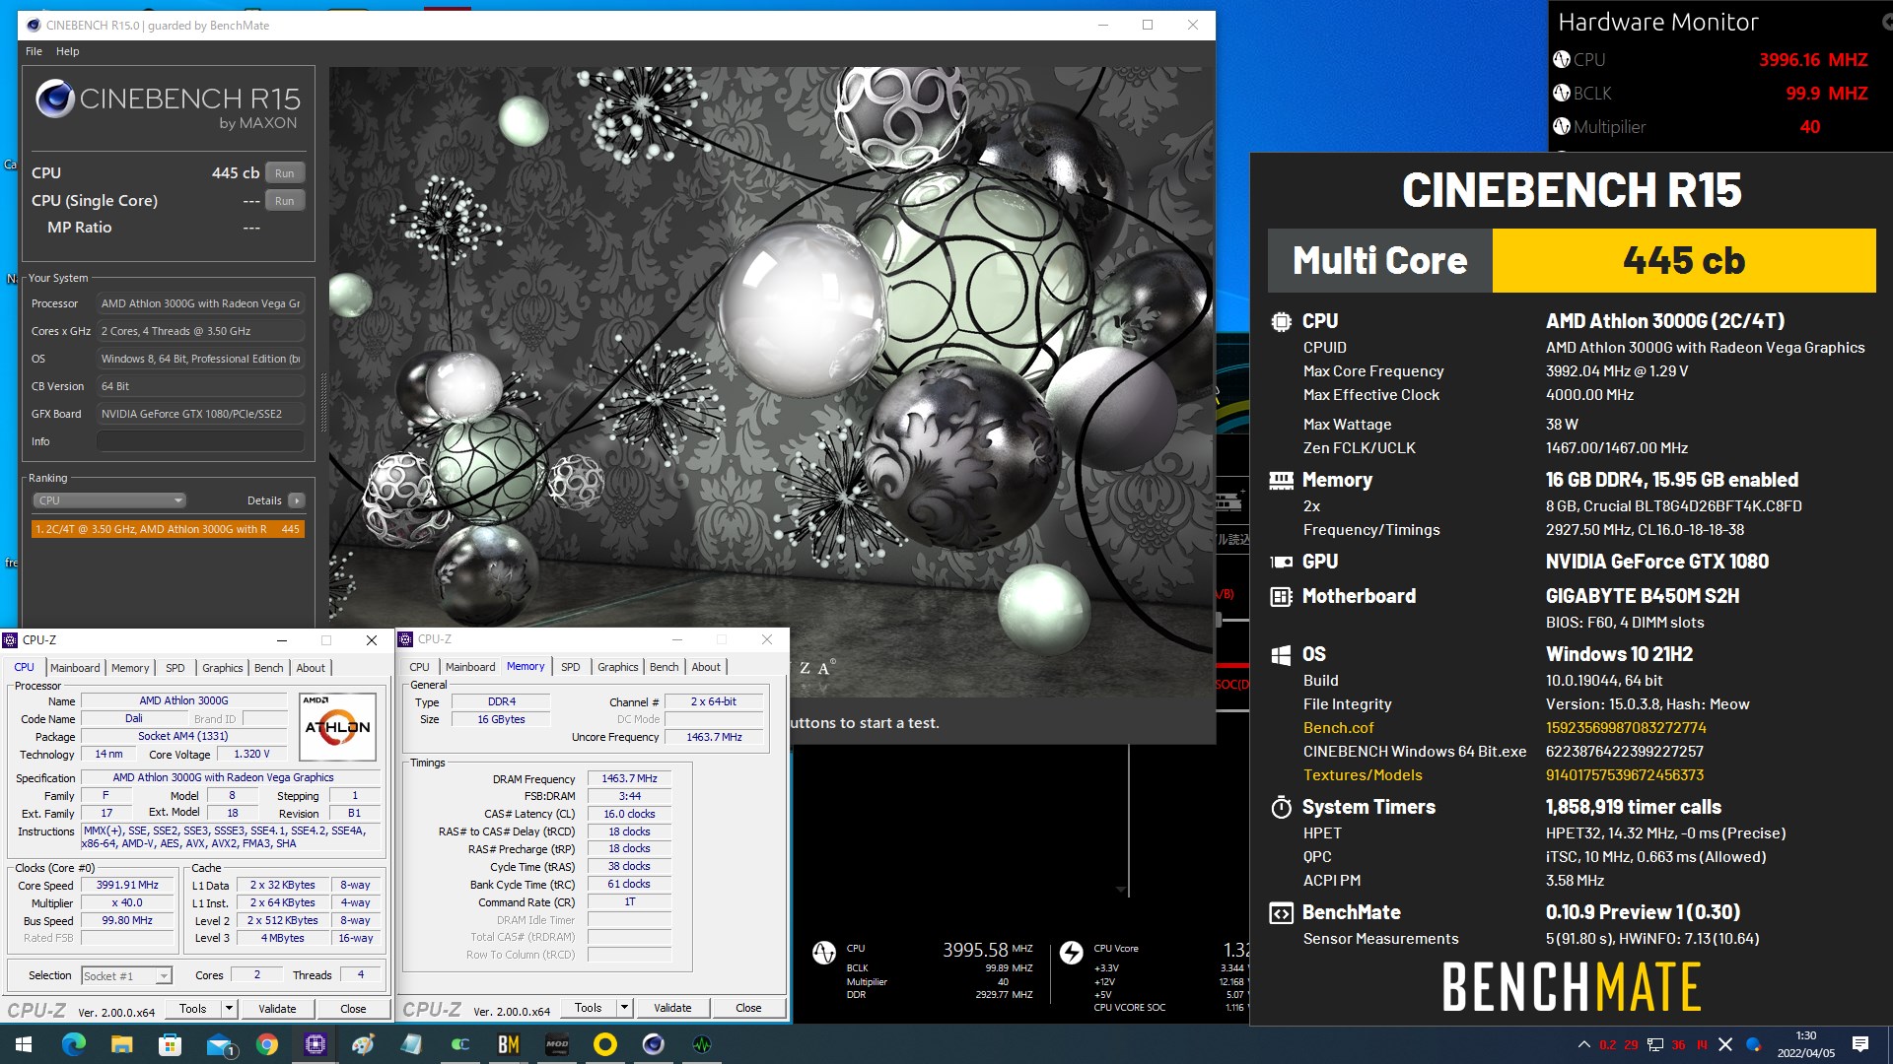Switch to Cinebench via taskbar sphere icon
This screenshot has width=1893, height=1064.
coord(653,1044)
